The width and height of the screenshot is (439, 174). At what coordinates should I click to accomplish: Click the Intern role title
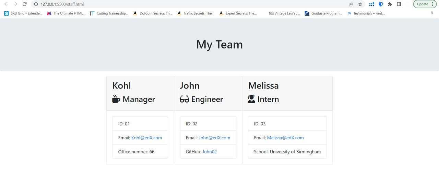tap(268, 99)
